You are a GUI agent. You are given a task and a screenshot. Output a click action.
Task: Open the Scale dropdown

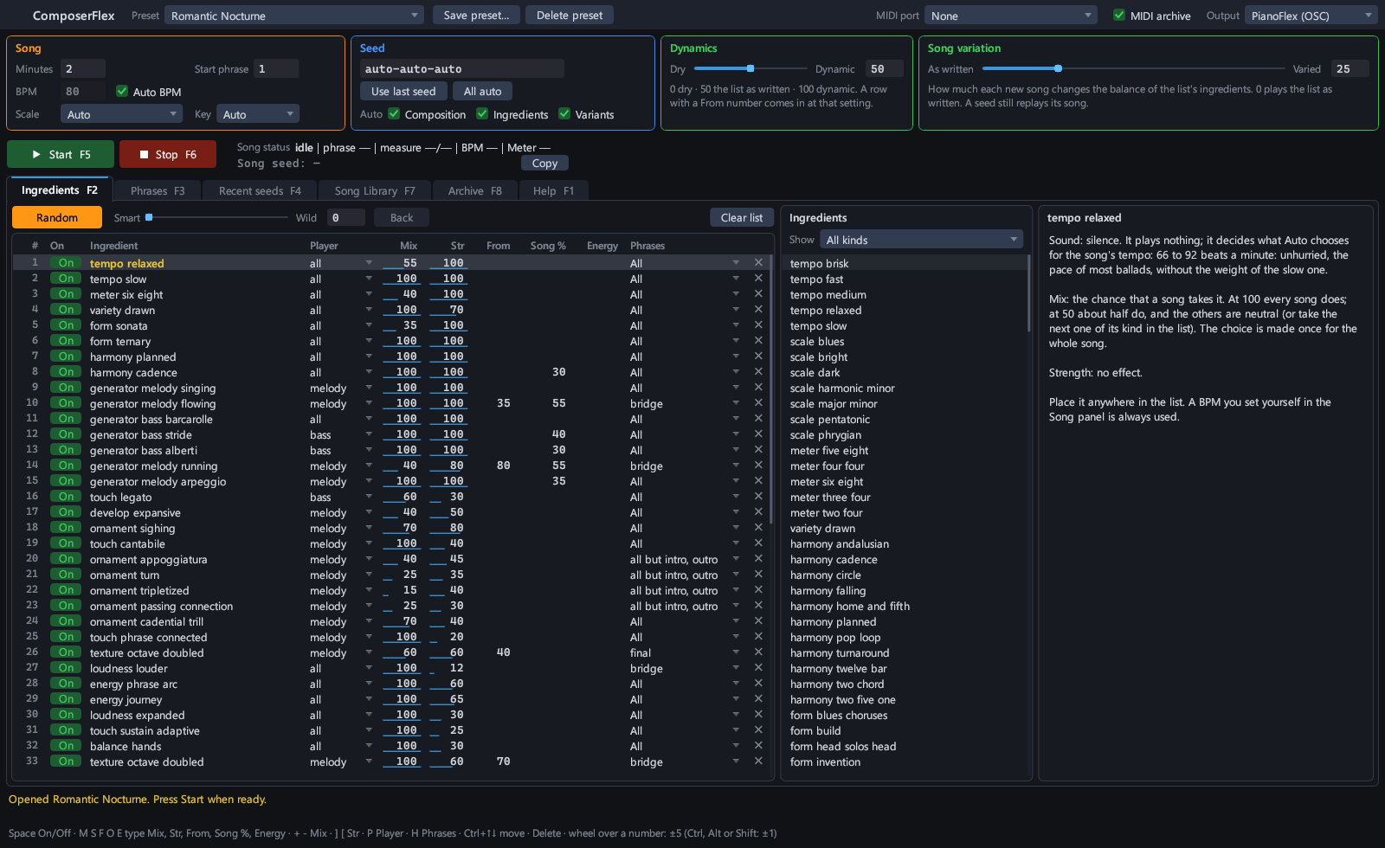pos(121,114)
